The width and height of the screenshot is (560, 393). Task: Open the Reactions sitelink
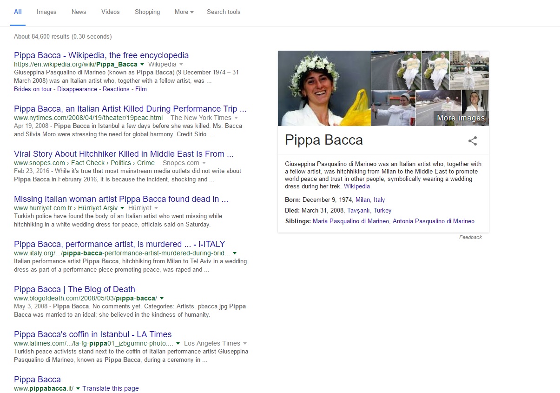click(x=116, y=89)
